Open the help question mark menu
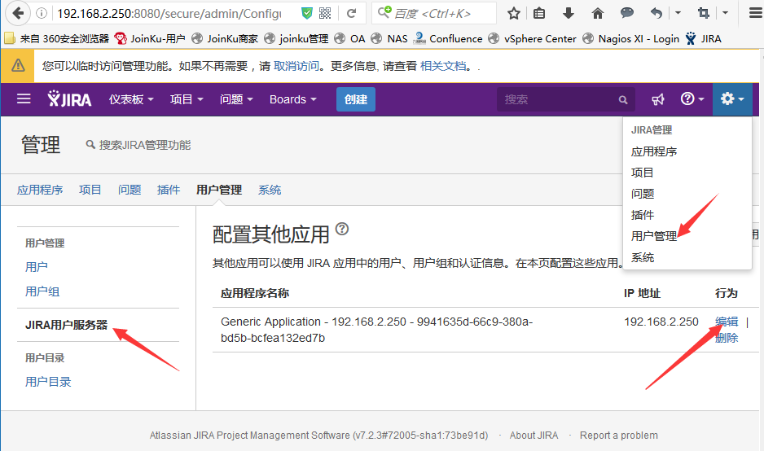The image size is (764, 451). pos(692,99)
